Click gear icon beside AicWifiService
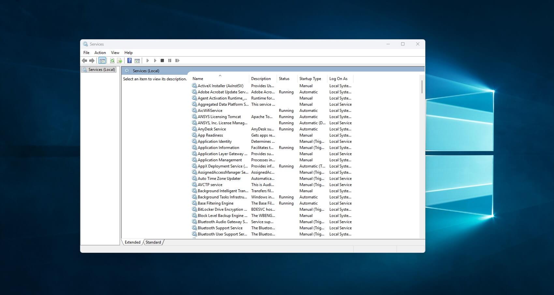The width and height of the screenshot is (554, 295). point(195,111)
